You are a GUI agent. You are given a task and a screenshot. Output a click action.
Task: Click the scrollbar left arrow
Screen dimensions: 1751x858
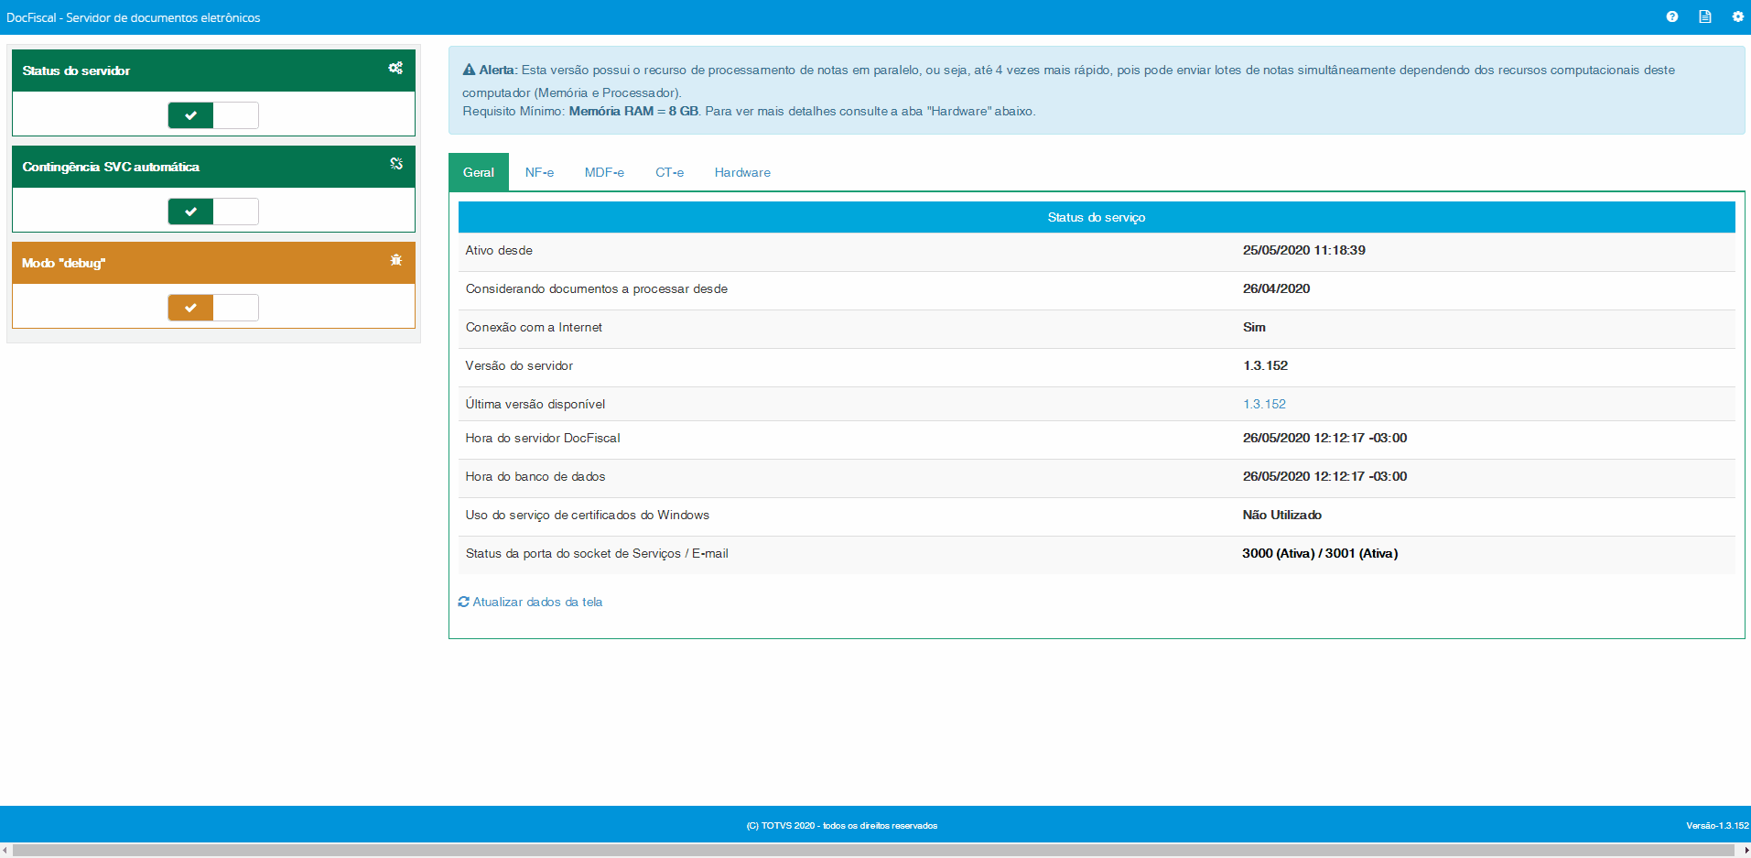(5, 851)
